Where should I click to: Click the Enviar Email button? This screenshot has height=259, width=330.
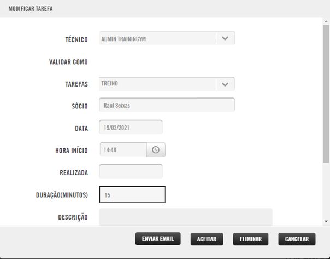158,239
